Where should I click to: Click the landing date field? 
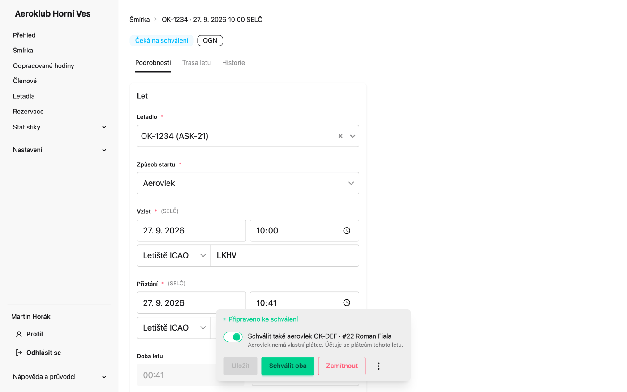click(x=192, y=302)
